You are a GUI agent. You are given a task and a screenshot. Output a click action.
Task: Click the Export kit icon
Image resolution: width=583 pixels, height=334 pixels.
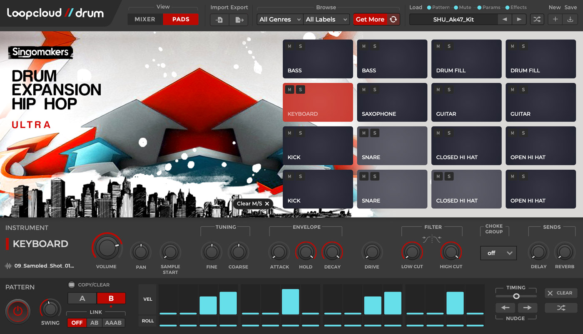point(239,20)
